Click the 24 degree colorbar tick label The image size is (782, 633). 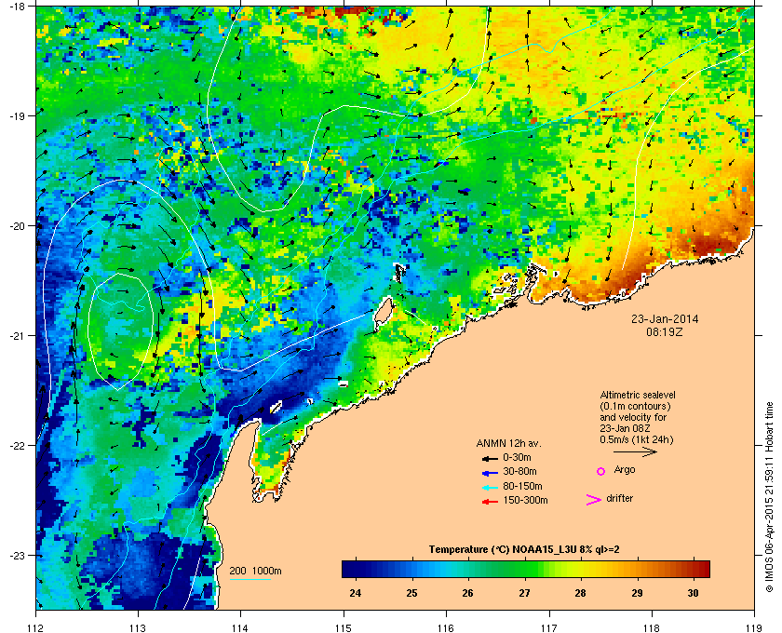click(355, 593)
